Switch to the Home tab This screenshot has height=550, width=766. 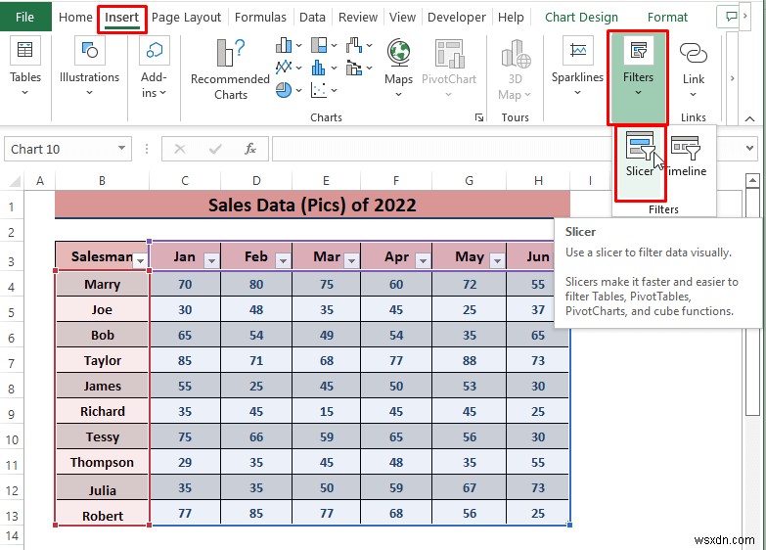pos(75,17)
